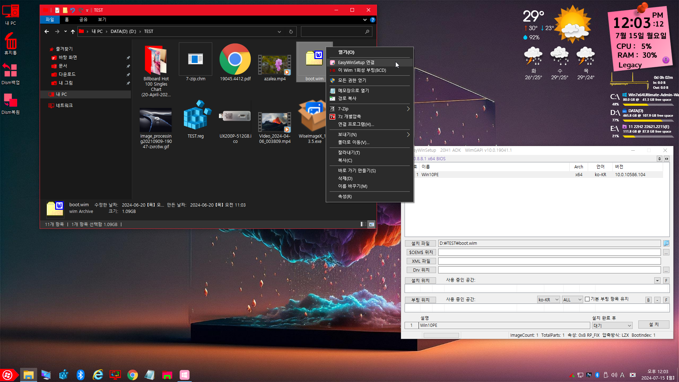Refresh the Explorer address bar
This screenshot has height=382, width=679.
291,31
